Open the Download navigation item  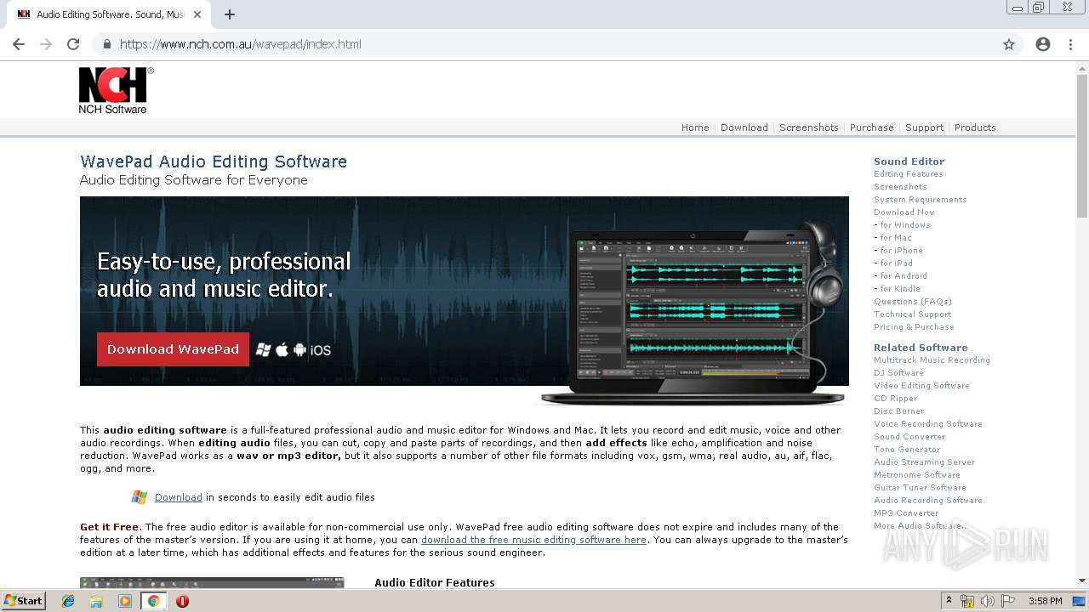[x=744, y=127]
